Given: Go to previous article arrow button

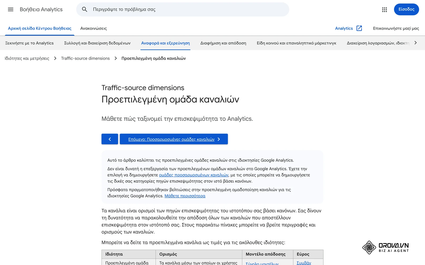Looking at the screenshot, I should click(x=110, y=139).
